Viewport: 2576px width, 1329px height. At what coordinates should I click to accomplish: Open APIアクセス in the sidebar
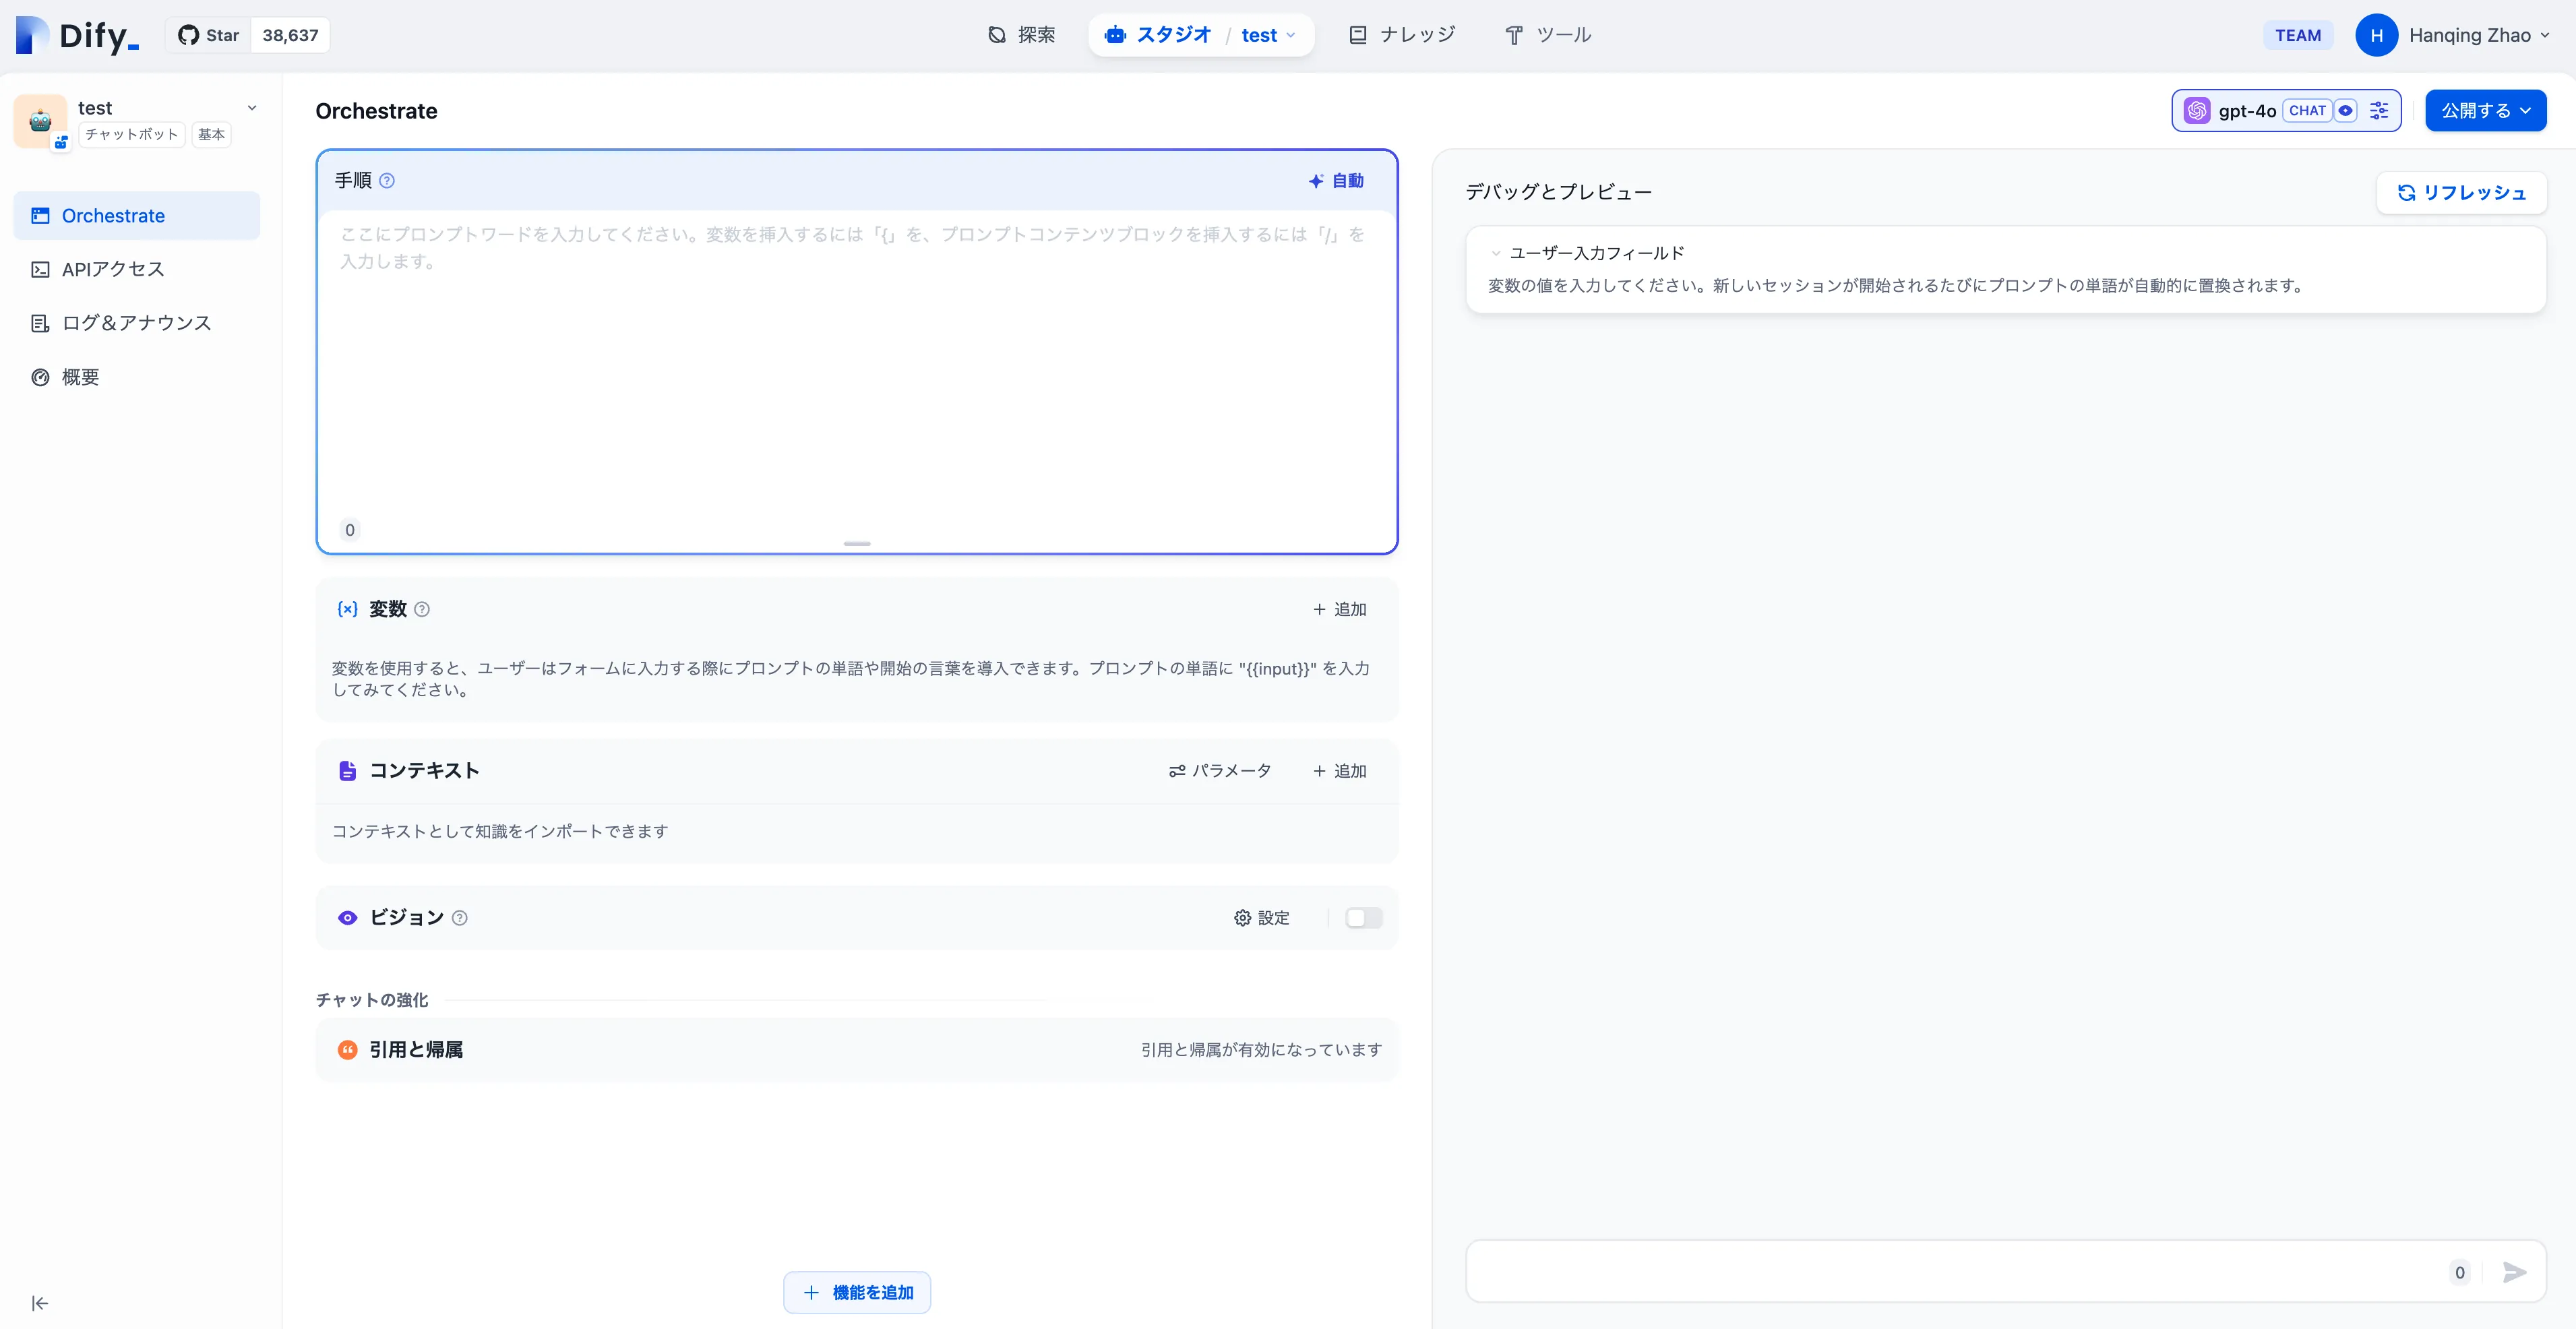pos(113,269)
